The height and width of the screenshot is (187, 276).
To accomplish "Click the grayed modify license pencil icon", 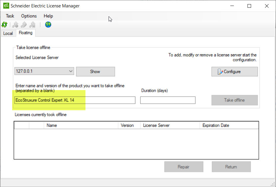I will [x=24, y=25].
